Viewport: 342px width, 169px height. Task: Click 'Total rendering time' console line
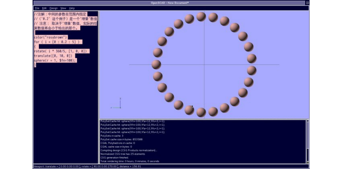pos(130,161)
